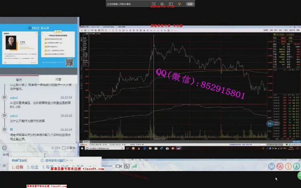Click the pin icon in remote control bar
Viewport: 301px width, 188px height.
[x=179, y=4]
